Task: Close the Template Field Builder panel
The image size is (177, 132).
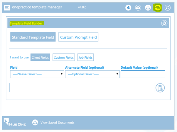Action: click(164, 23)
